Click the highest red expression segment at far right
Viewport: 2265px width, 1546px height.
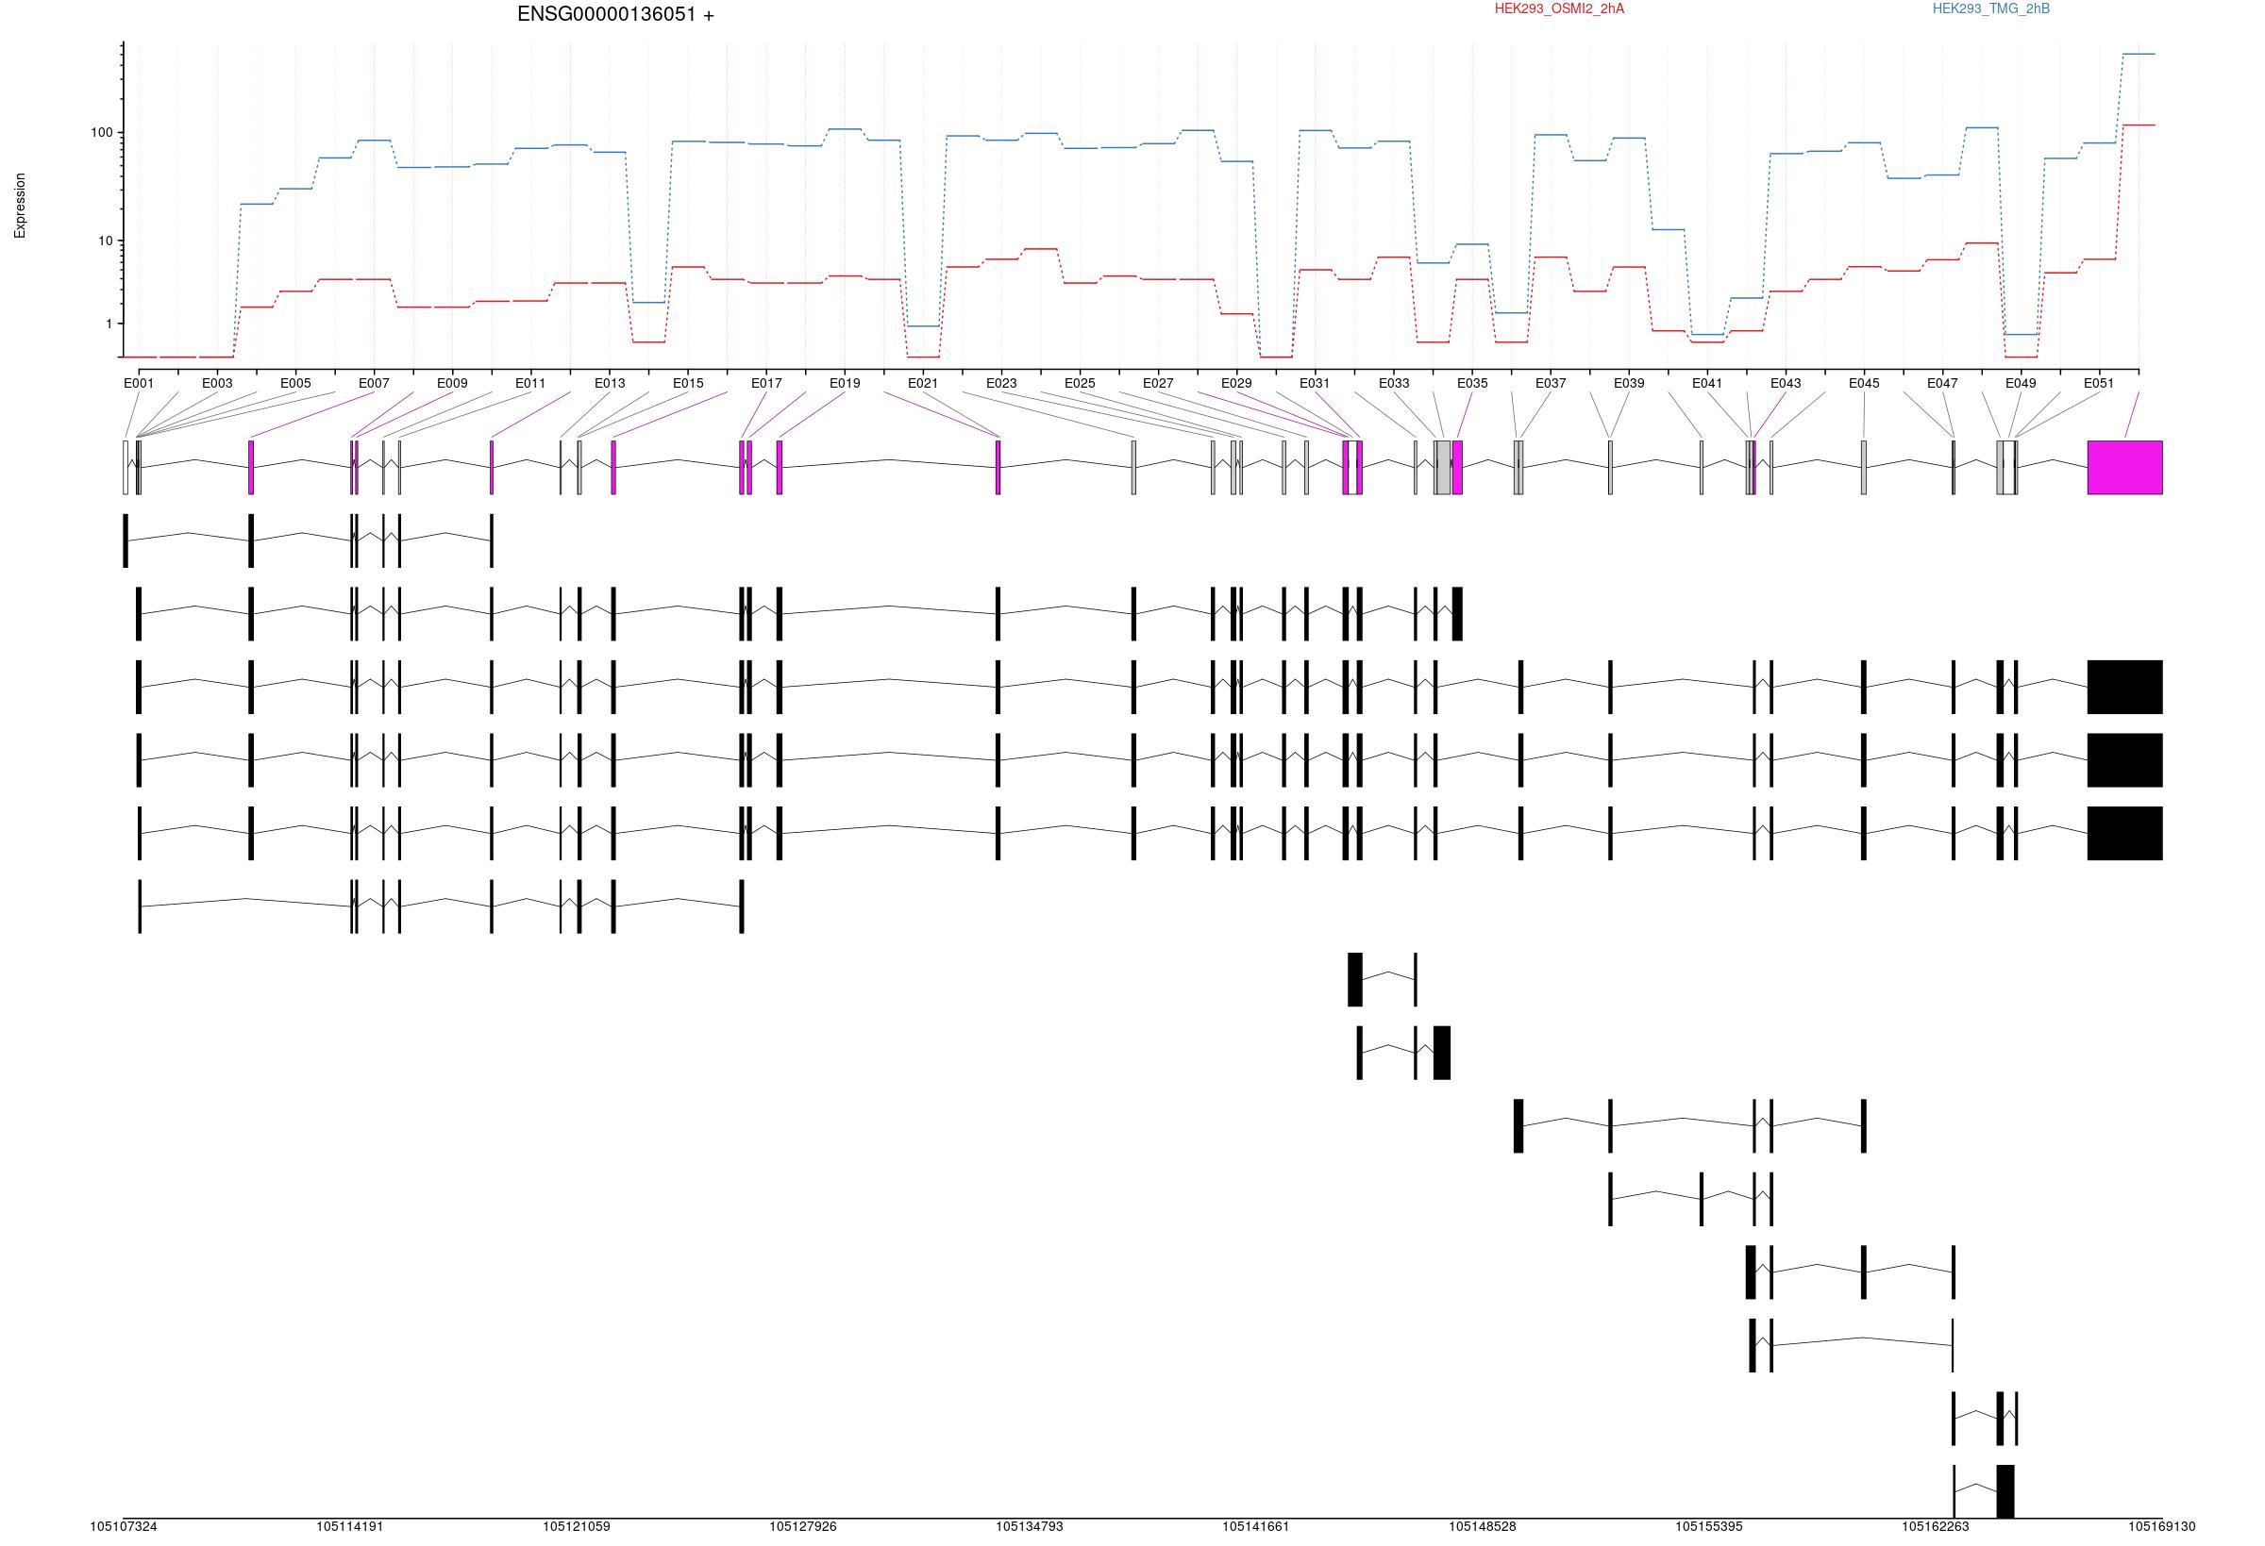pyautogui.click(x=2139, y=125)
